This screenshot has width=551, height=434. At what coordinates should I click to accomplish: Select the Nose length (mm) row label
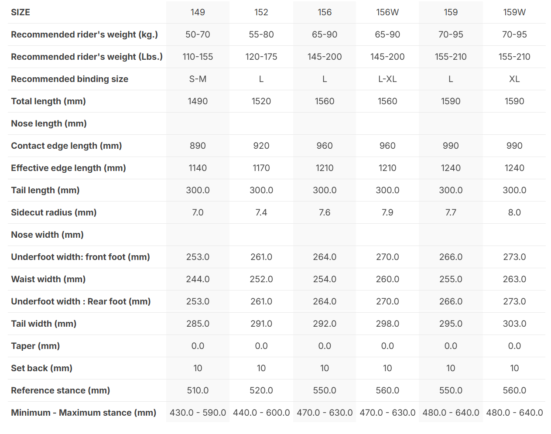tap(49, 123)
